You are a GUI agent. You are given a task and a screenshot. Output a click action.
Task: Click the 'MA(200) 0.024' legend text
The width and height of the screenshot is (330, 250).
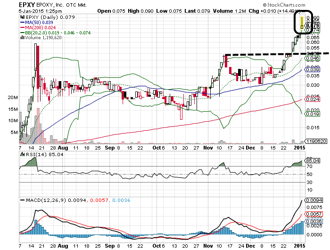41,27
